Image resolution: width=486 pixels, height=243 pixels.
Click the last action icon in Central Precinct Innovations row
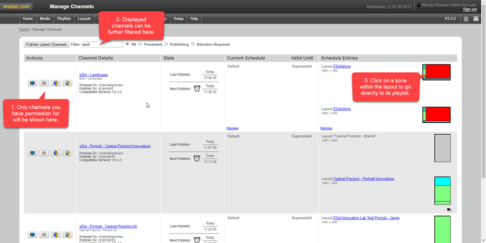67,153
